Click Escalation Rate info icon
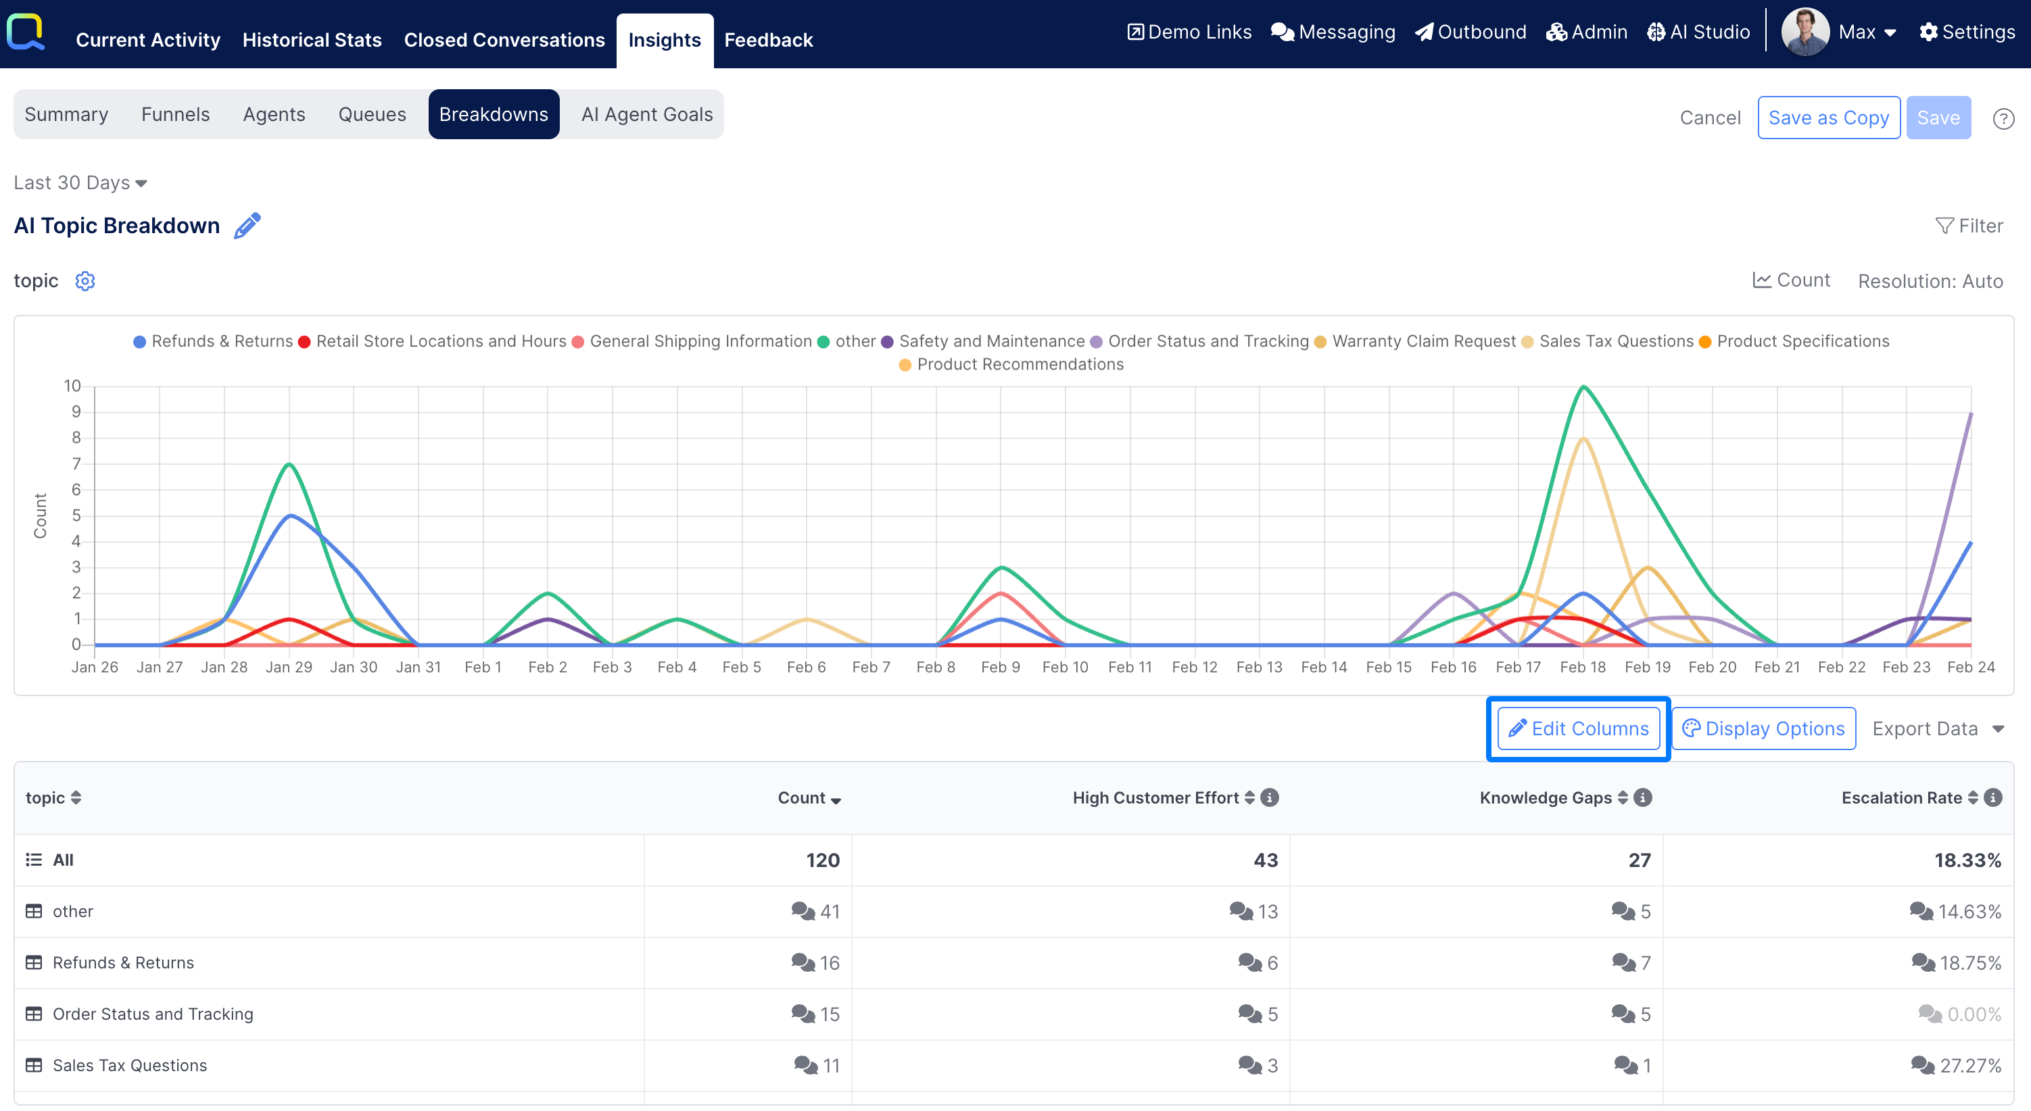This screenshot has width=2031, height=1111. click(1993, 797)
